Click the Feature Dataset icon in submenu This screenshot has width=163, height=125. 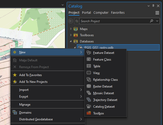89,53
